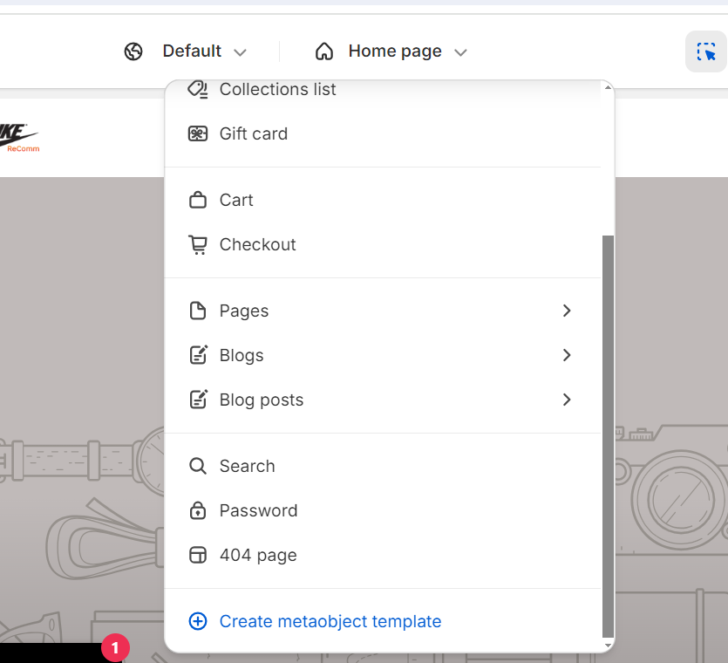The height and width of the screenshot is (663, 728).
Task: Click the Gift card icon
Action: [x=198, y=133]
